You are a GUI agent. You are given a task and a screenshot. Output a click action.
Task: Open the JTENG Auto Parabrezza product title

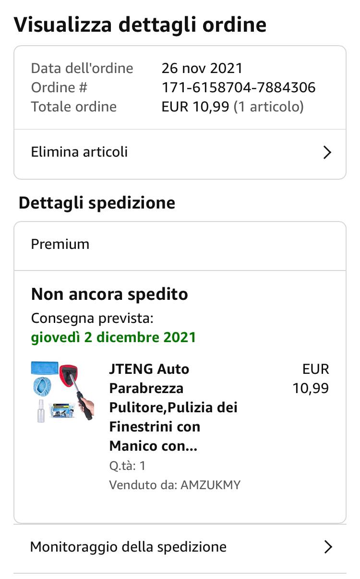coord(173,407)
